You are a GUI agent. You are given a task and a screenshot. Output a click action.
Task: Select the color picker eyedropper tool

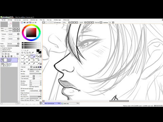click(x=33, y=53)
